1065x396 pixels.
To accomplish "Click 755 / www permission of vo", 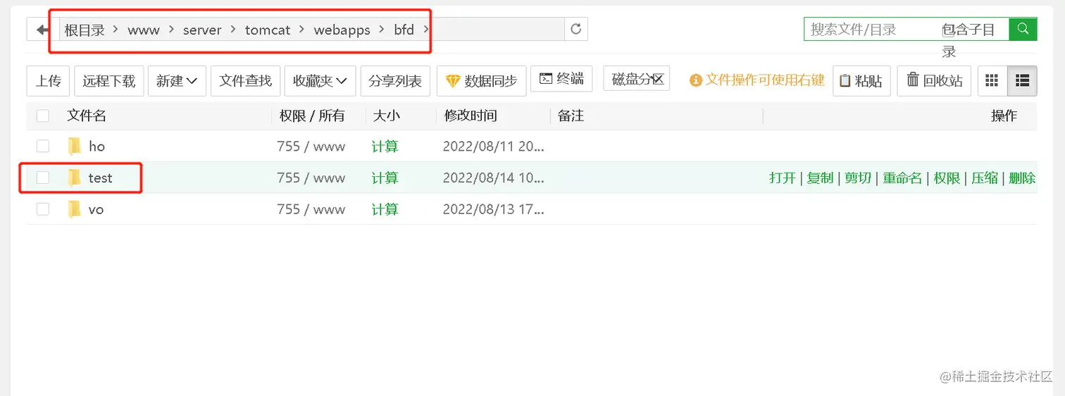I will 311,209.
